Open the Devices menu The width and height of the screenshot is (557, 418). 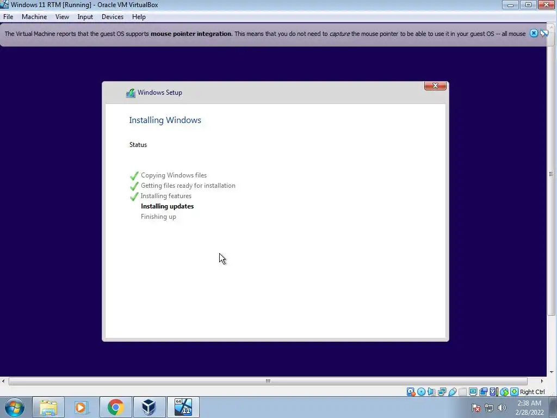113,17
